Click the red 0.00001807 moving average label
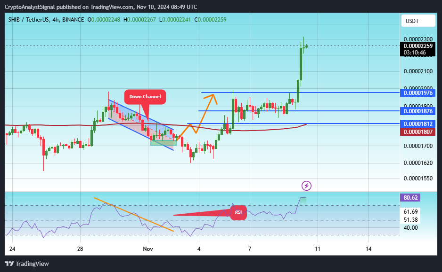 [x=418, y=132]
